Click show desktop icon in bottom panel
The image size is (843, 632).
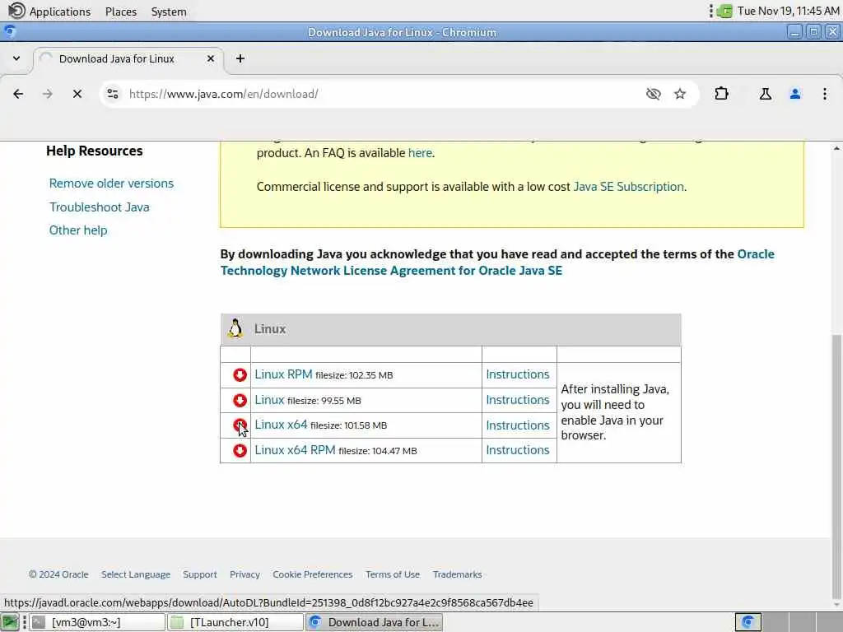coord(10,622)
